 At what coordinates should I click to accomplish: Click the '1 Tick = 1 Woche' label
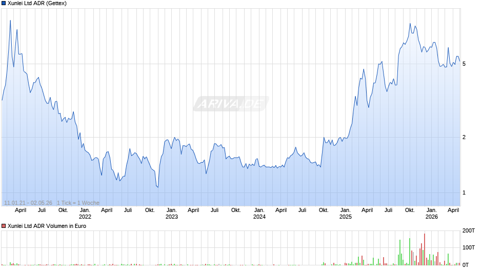point(78,203)
